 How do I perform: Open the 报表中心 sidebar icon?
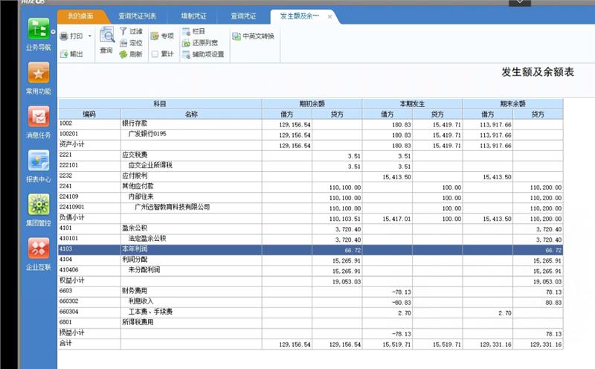coord(38,161)
